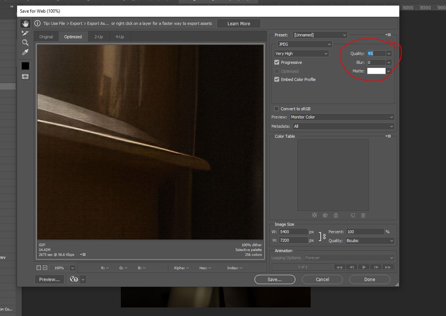
Task: Uncheck Embed Color Profile
Action: point(277,79)
